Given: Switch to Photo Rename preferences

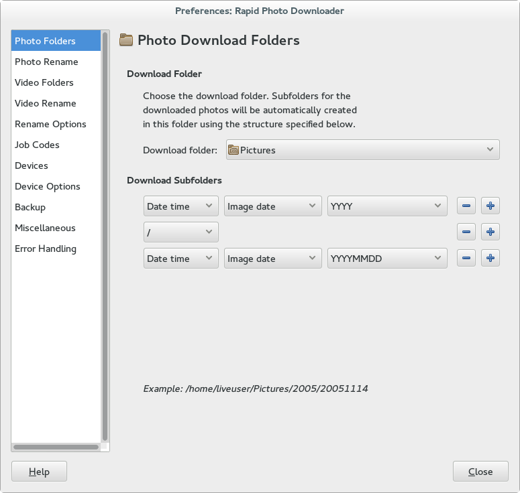Looking at the screenshot, I should [x=56, y=62].
